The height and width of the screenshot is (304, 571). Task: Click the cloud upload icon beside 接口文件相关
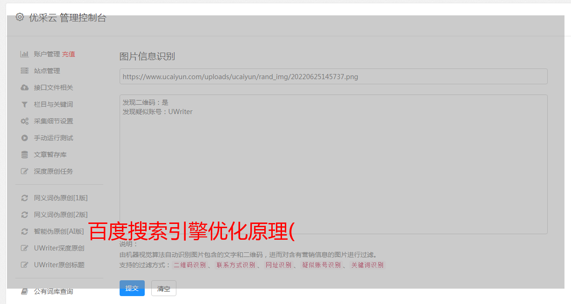tap(24, 88)
